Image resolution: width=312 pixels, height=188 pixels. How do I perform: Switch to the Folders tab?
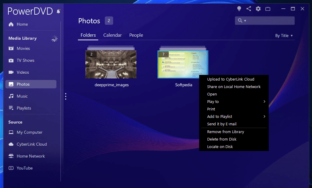[x=88, y=35]
